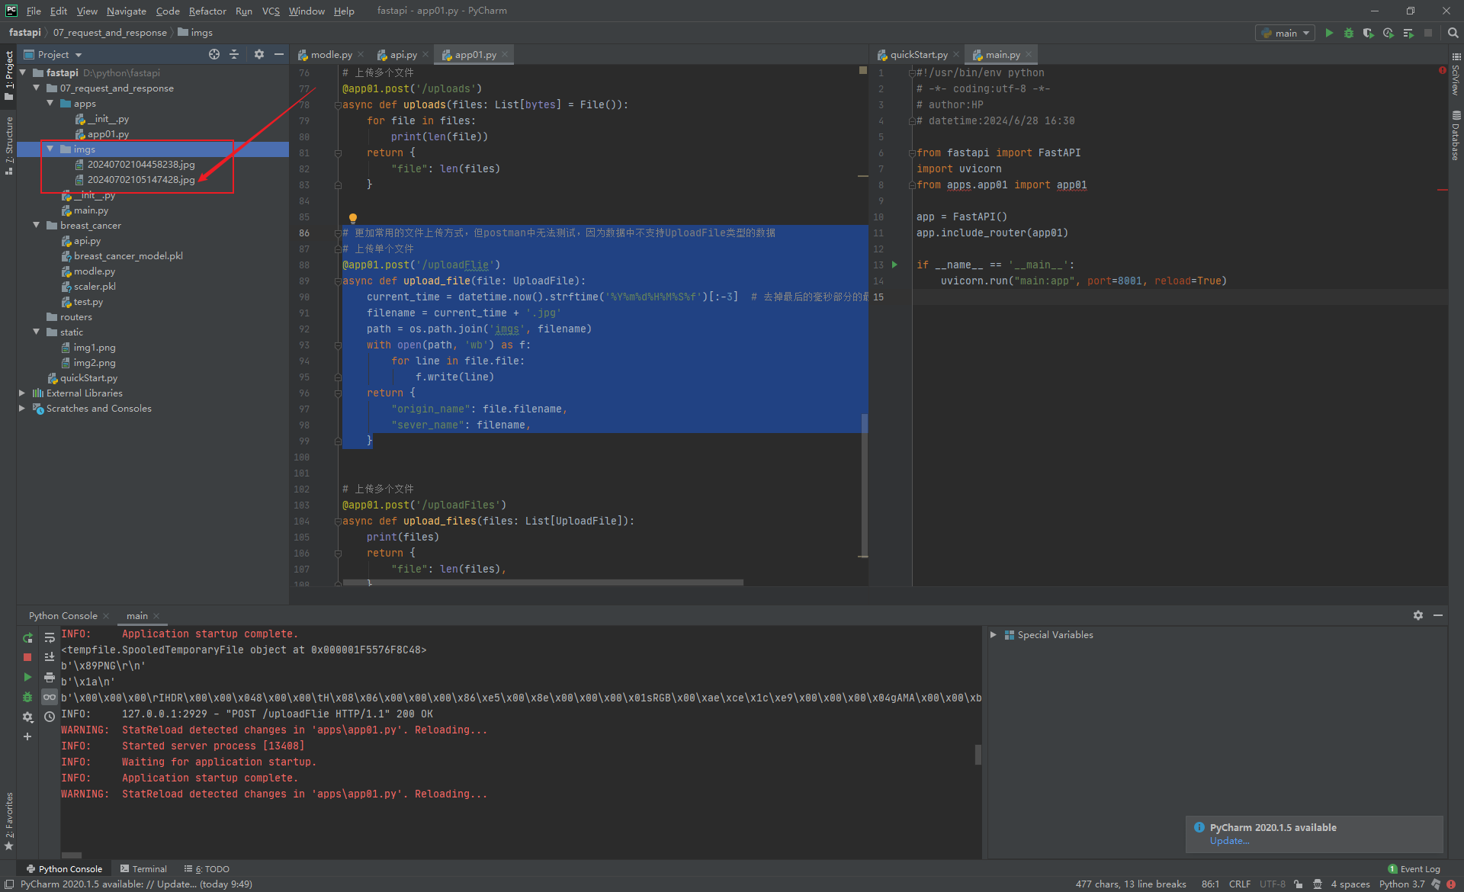1464x892 pixels.
Task: Click the concurrency diagram run icon
Action: (1408, 33)
